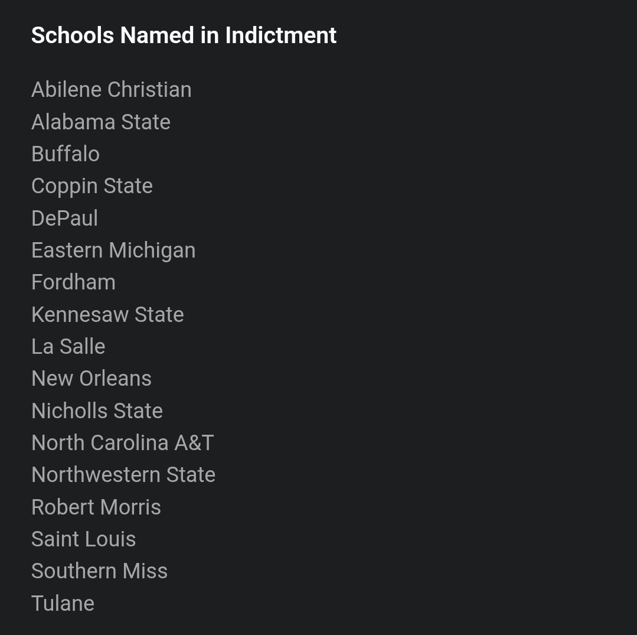The height and width of the screenshot is (635, 637).
Task: Choose Nicholls State in the list
Action: pyautogui.click(x=97, y=411)
